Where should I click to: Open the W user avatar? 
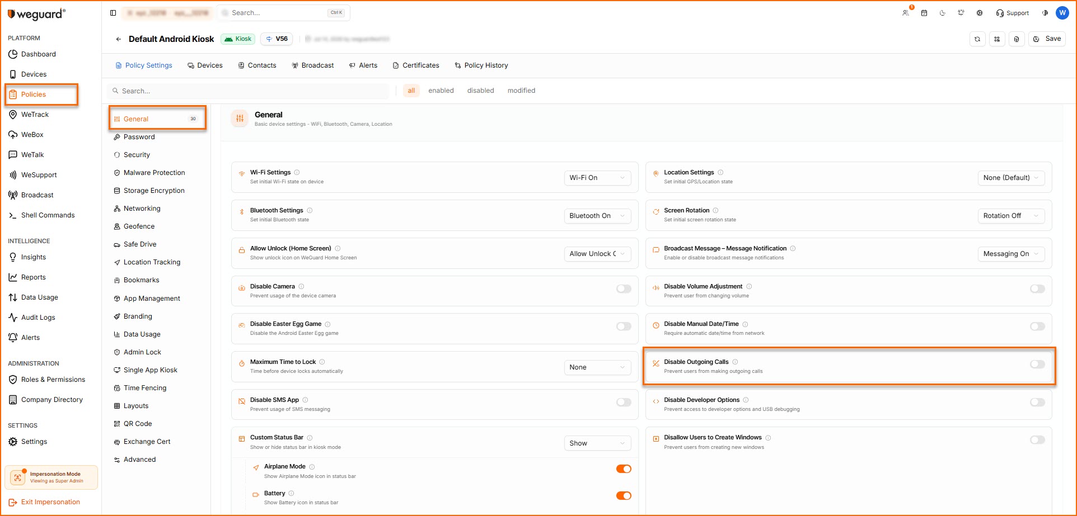tap(1062, 13)
